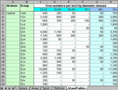This screenshot has width=118, height=90.
Task: Click the 4,500 value in 2Ch row
Action: [x=41, y=32]
